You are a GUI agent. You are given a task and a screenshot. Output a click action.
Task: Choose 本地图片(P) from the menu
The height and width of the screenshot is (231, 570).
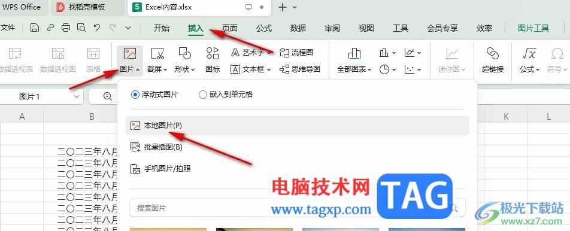pyautogui.click(x=298, y=126)
